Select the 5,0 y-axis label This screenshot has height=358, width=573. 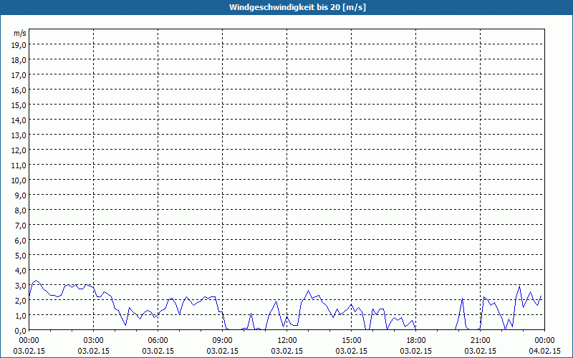coord(21,256)
